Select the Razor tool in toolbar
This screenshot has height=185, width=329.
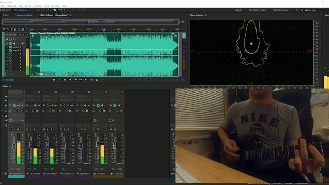click(x=55, y=10)
